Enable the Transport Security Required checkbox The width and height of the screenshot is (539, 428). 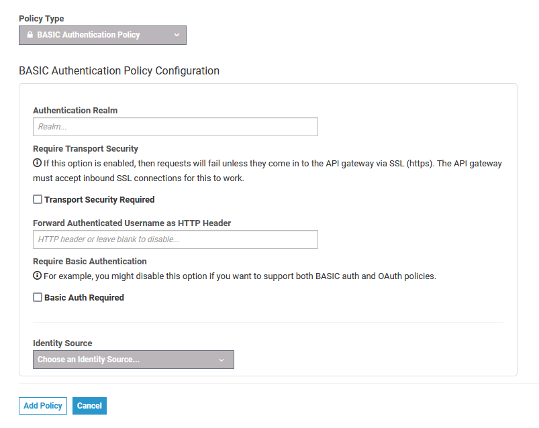(38, 199)
